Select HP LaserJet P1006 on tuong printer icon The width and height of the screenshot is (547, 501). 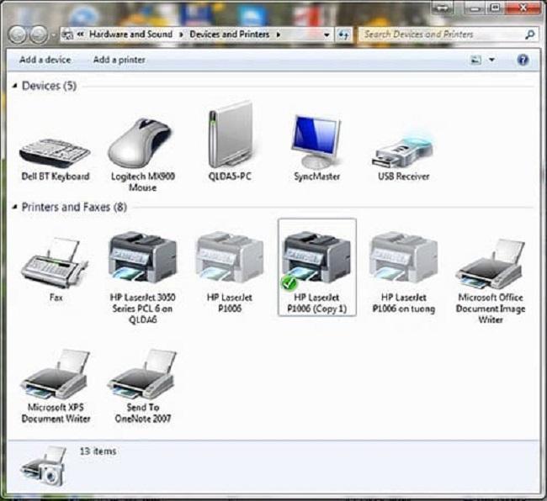[404, 257]
